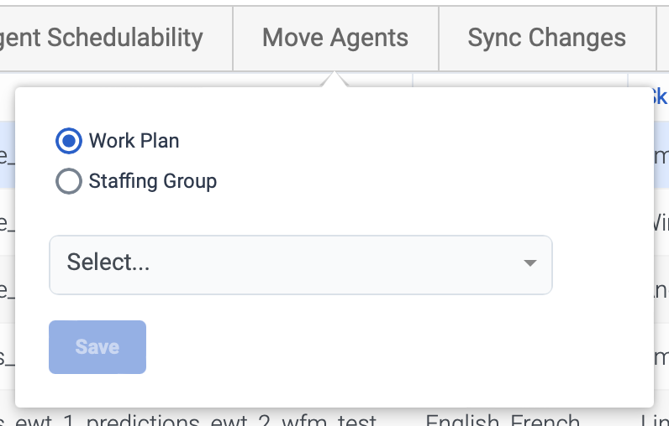Open the Select... dropdown field
This screenshot has height=426, width=669.
click(x=300, y=264)
